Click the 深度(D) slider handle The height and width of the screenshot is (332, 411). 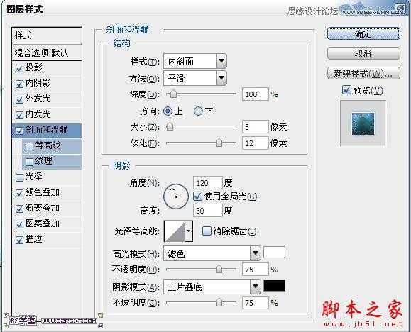(173, 94)
